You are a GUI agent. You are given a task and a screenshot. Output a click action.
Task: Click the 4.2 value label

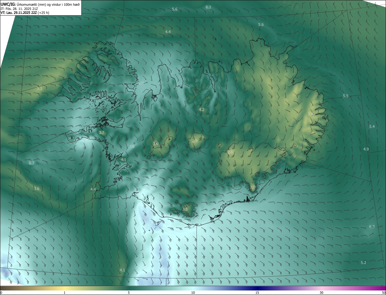pos(202,110)
